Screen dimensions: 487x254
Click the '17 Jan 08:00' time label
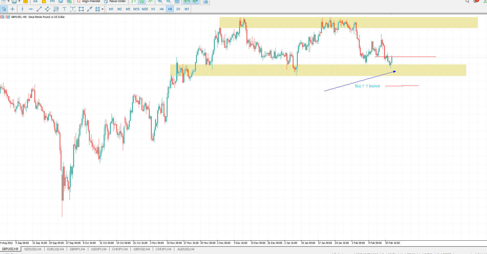(325, 243)
